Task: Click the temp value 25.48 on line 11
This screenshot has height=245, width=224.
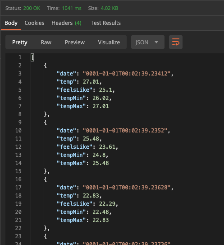Action: (x=91, y=139)
